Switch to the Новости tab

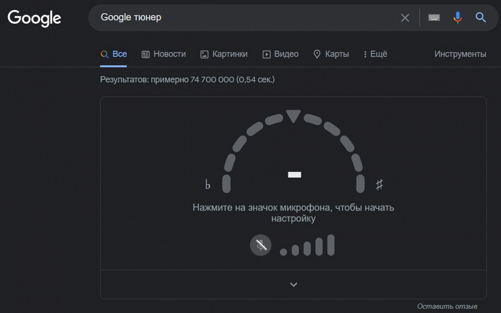[164, 54]
